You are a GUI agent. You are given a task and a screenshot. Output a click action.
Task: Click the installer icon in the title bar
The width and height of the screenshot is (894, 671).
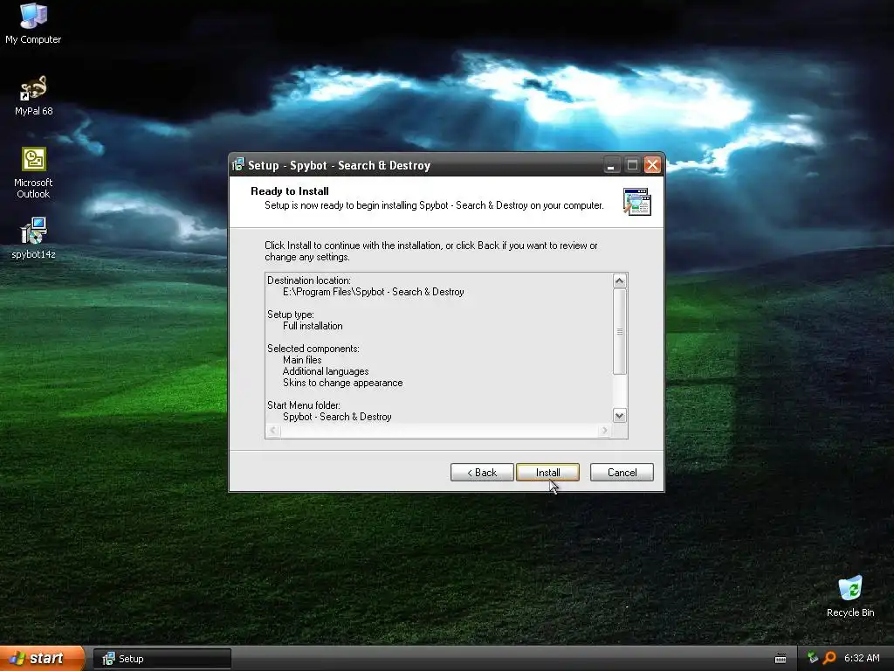pos(238,165)
